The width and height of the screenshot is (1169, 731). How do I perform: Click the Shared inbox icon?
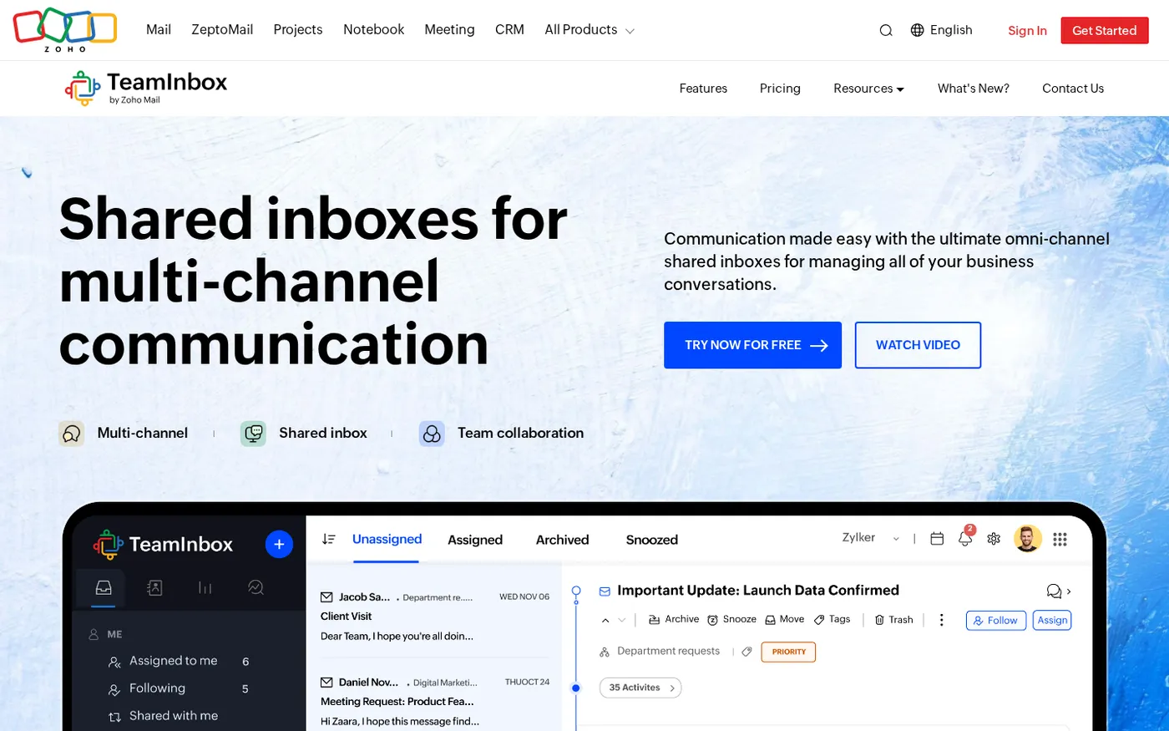click(x=253, y=433)
